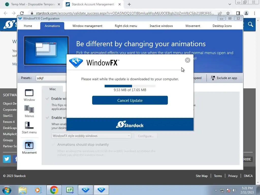260x195 pixels.
Task: Open DMCA footer link
Action: (248, 176)
